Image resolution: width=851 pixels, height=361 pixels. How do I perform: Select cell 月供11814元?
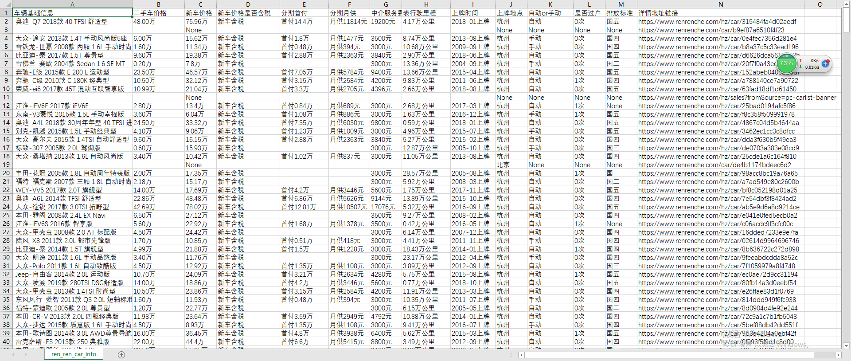coord(349,21)
